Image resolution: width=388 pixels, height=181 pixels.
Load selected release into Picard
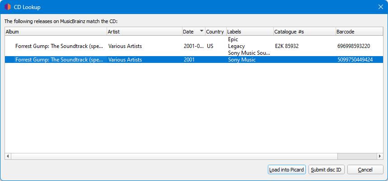pos(286,170)
